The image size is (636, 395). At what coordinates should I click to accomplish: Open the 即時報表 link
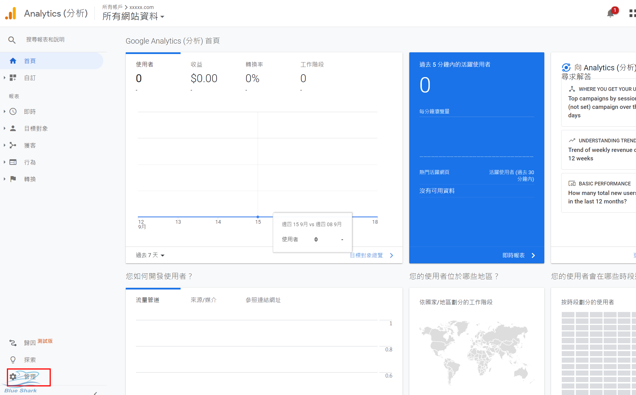(513, 255)
